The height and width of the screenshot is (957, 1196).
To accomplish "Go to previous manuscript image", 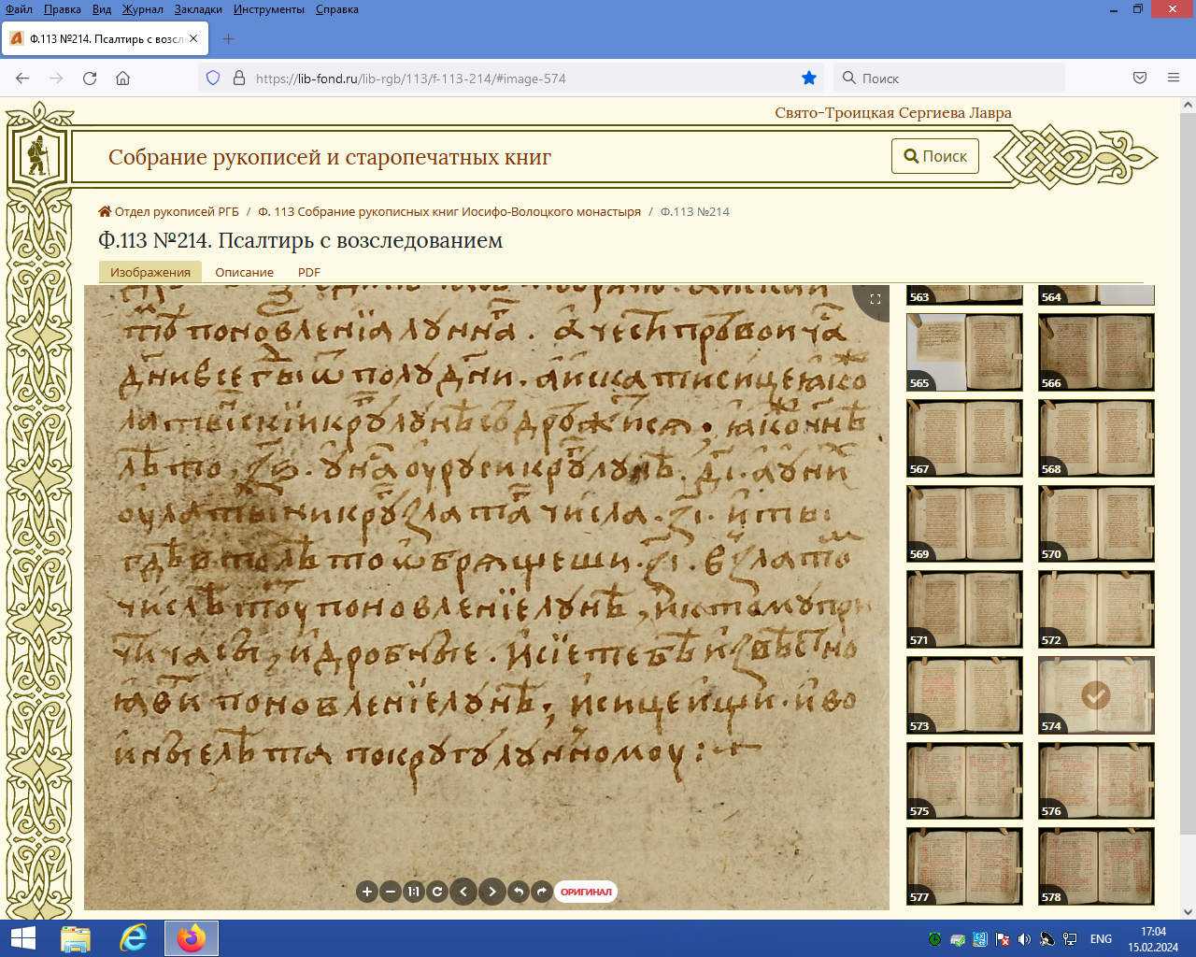I will point(463,892).
